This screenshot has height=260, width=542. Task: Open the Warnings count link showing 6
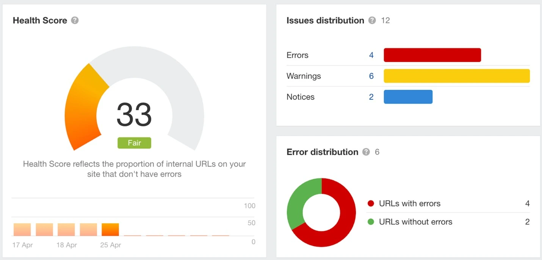pyautogui.click(x=371, y=76)
